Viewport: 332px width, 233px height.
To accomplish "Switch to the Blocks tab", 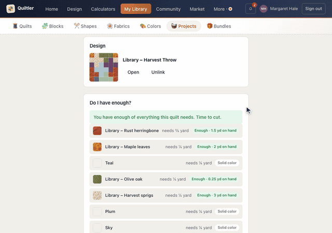I will click(53, 26).
